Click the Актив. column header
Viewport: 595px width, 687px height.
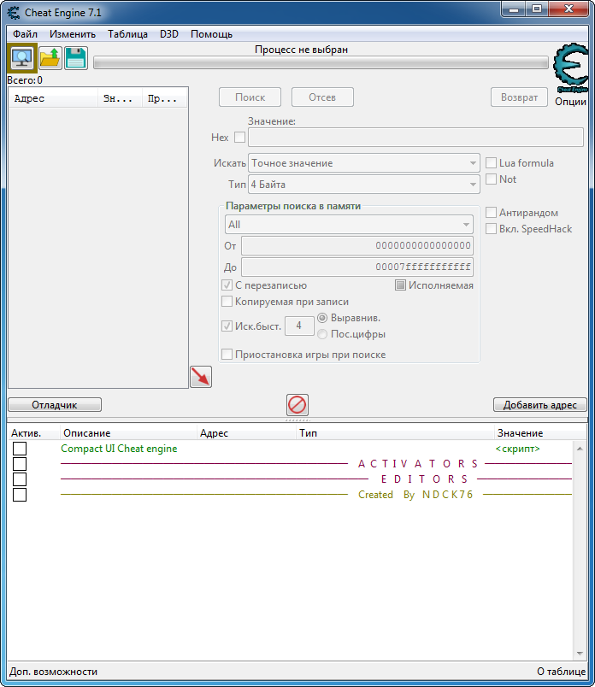33,433
